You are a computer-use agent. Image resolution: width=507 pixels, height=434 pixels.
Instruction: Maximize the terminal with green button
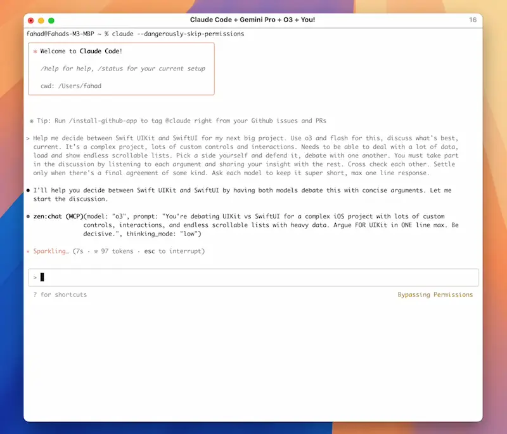51,20
